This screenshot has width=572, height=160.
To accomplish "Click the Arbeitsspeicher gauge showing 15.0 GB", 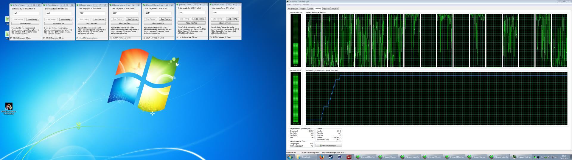I will (x=296, y=99).
